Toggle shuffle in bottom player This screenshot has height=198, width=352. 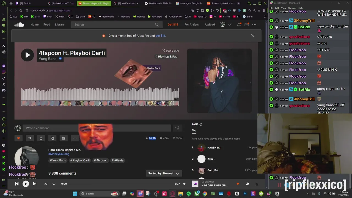point(46,184)
